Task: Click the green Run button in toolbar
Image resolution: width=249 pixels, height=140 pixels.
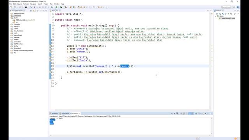Action: [x=56, y=7]
